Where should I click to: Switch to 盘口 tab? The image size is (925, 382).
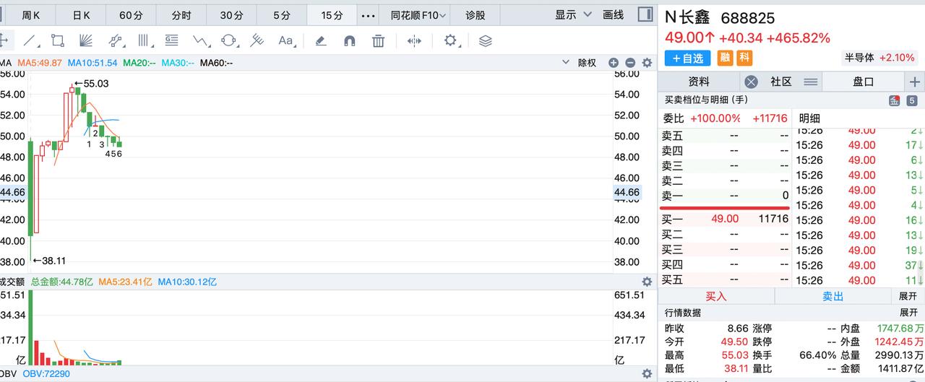(864, 82)
